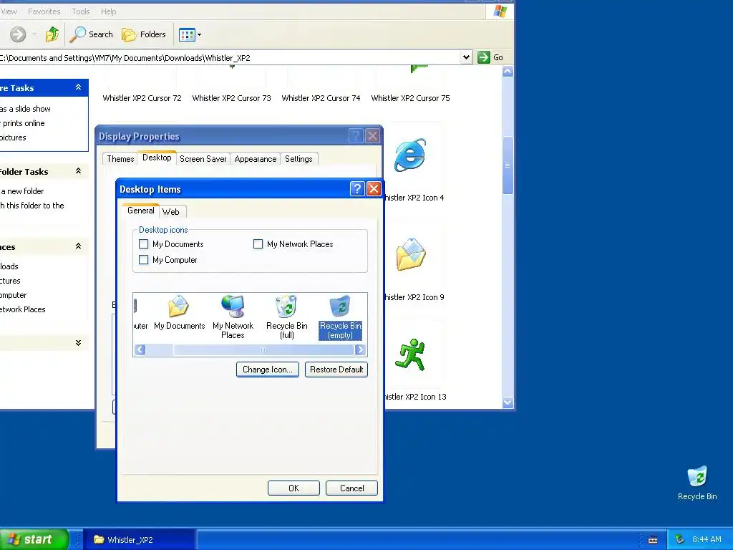Toggle the Folders pane button
This screenshot has width=733, height=550.
(143, 34)
